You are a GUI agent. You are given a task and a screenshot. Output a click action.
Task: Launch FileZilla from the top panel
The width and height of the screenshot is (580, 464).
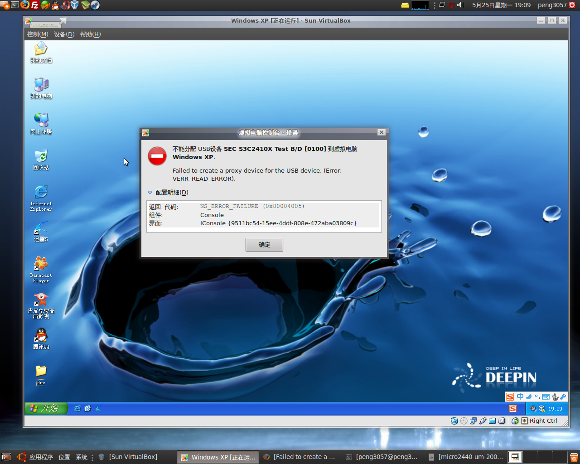point(35,5)
